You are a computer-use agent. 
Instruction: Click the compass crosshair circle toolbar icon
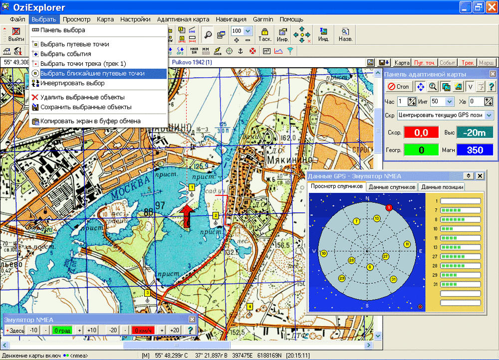[229, 51]
